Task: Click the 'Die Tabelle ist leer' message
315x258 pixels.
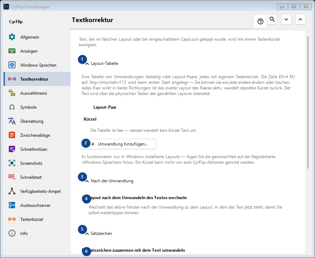Action: [143, 130]
